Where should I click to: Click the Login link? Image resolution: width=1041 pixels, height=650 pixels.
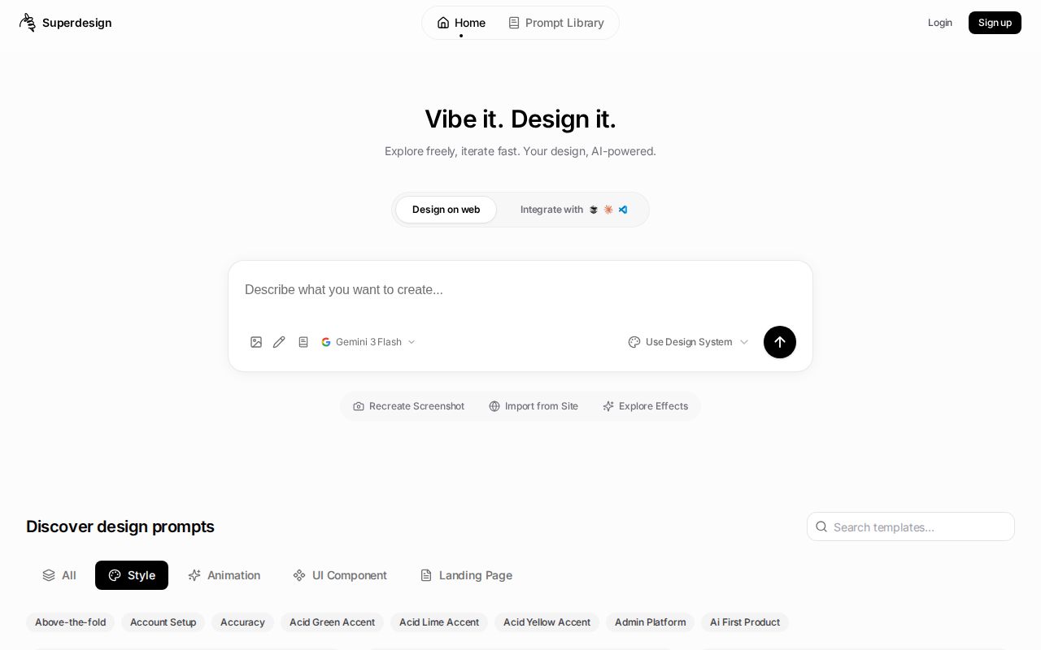(x=940, y=23)
